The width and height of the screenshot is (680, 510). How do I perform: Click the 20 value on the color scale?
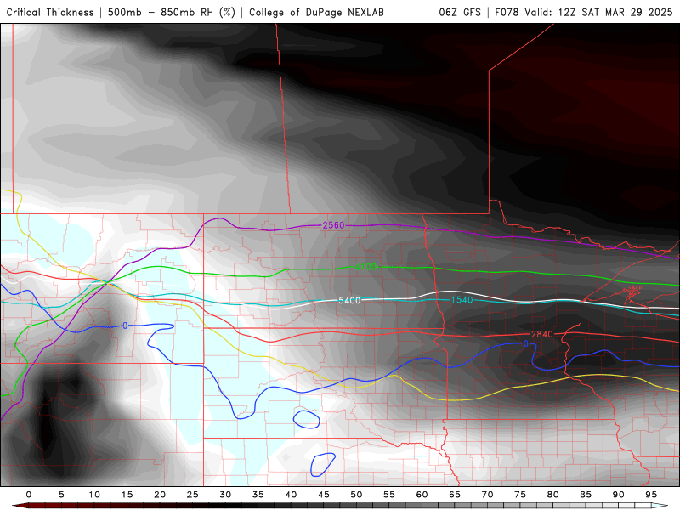pyautogui.click(x=160, y=495)
